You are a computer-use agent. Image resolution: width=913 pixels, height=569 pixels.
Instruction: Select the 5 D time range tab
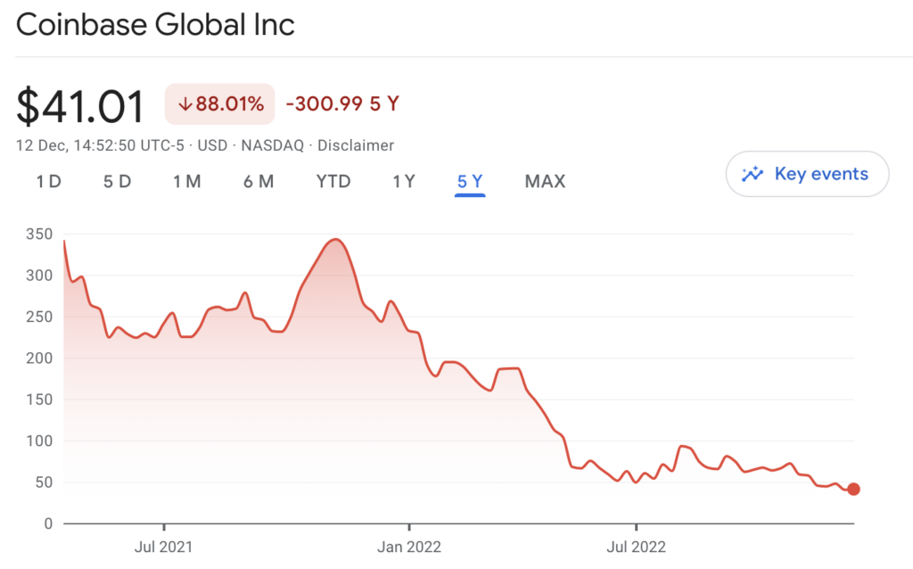coord(117,182)
